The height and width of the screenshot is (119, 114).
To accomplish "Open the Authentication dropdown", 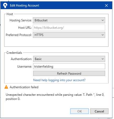I will (x=69, y=59).
